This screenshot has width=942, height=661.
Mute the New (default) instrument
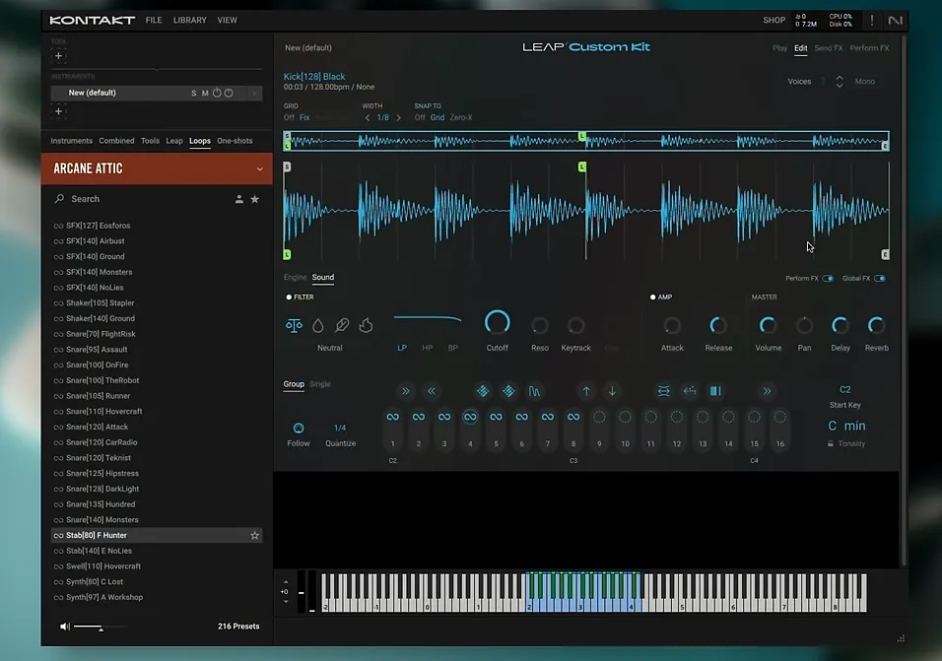pyautogui.click(x=205, y=93)
